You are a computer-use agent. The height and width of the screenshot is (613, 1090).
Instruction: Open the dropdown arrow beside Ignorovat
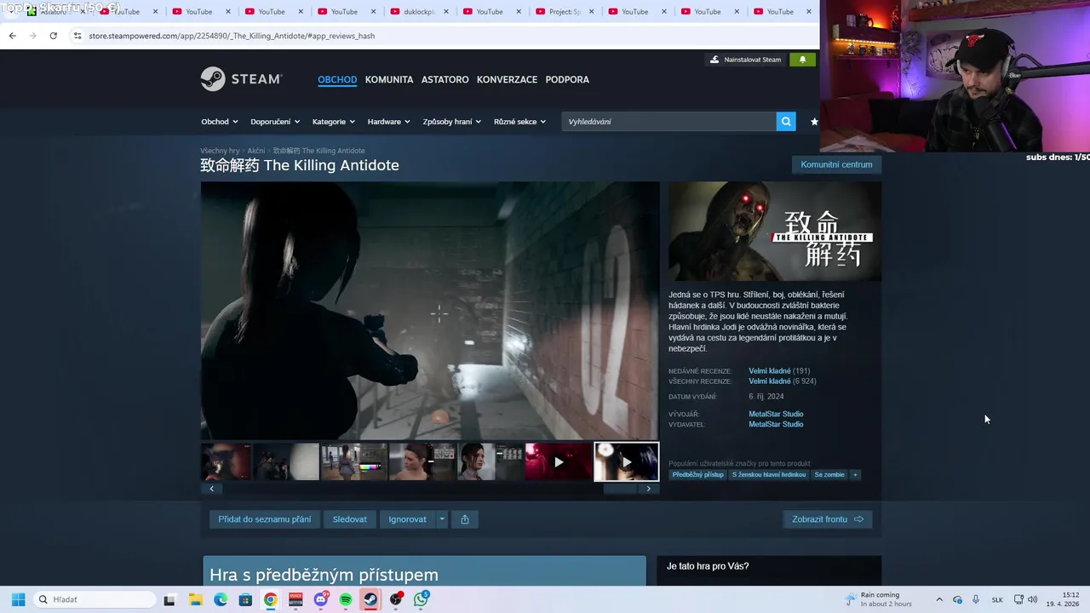[441, 519]
